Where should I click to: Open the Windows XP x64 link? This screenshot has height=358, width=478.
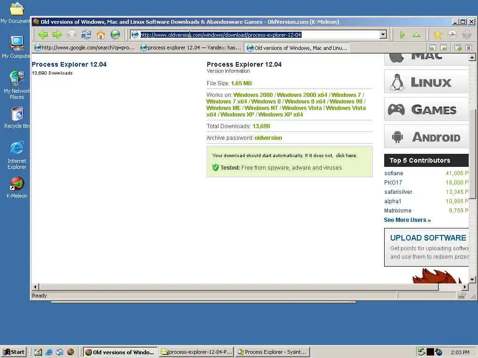[x=281, y=115]
